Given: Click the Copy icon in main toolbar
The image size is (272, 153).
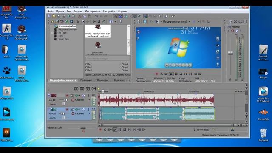Looking at the screenshot, I should 84,16.
